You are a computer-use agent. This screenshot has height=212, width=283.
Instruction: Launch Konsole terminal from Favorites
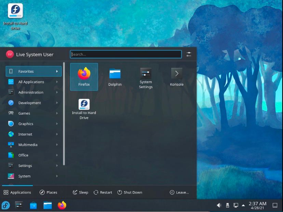(176, 77)
